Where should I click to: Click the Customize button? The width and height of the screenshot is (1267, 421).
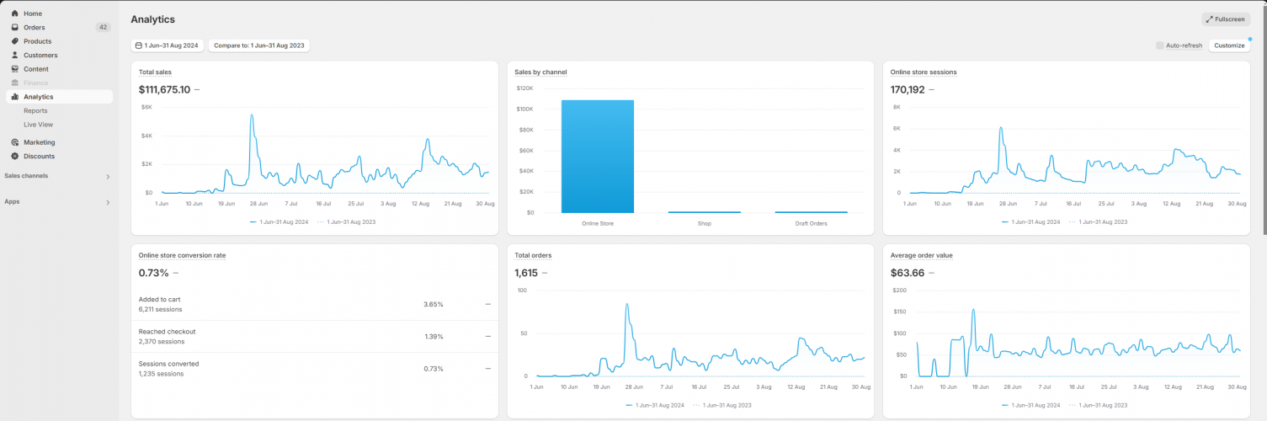(x=1229, y=45)
